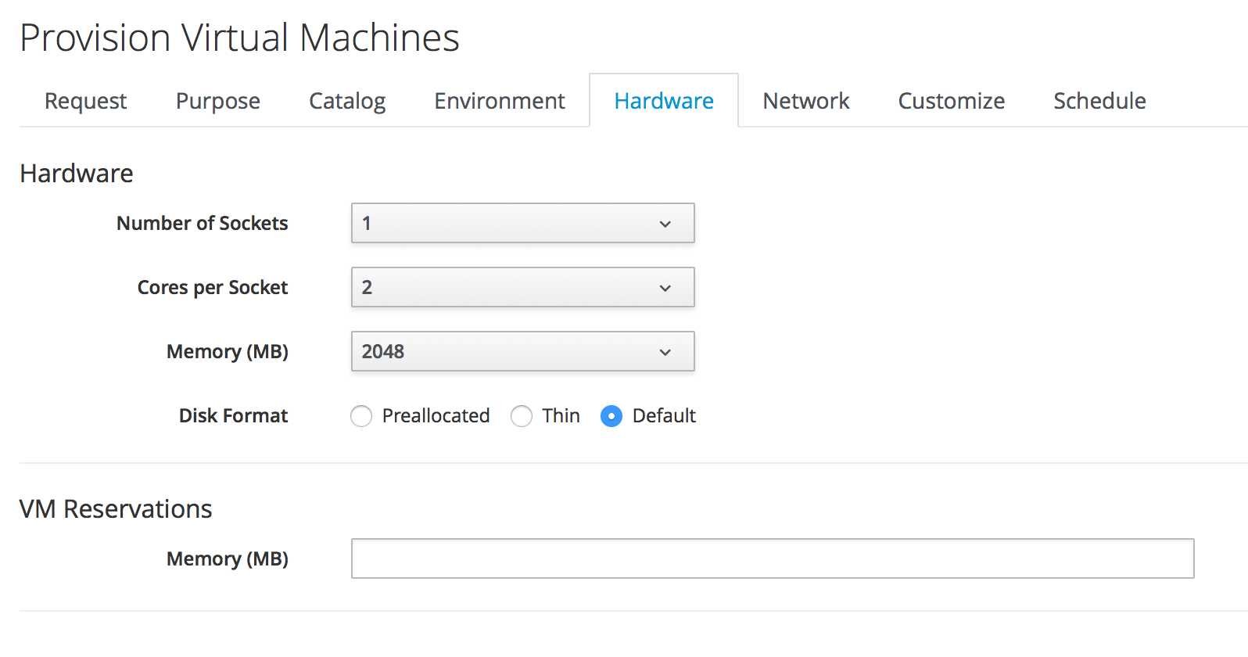Screen dimensions: 1248x657
Task: Select the Hardware tab
Action: 663,101
